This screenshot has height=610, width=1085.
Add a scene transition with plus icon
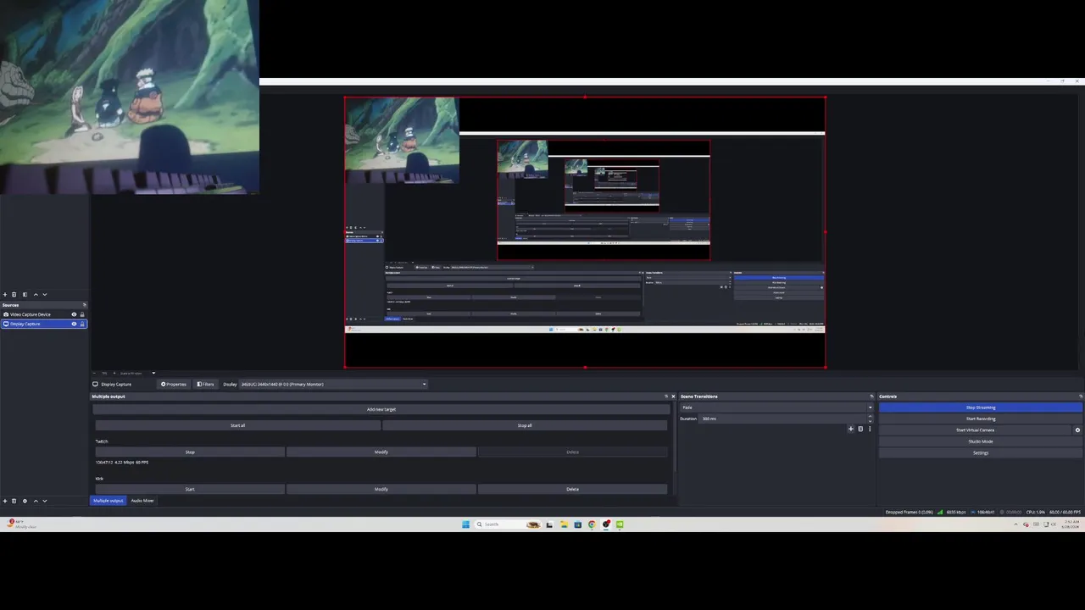coord(851,429)
